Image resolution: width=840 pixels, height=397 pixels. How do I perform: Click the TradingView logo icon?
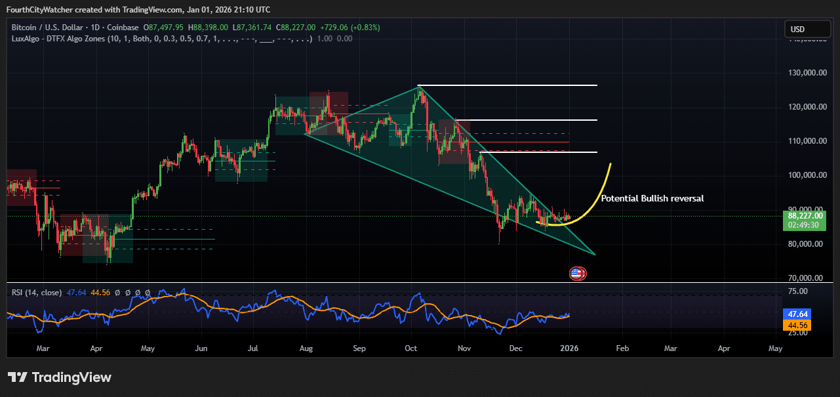18,377
